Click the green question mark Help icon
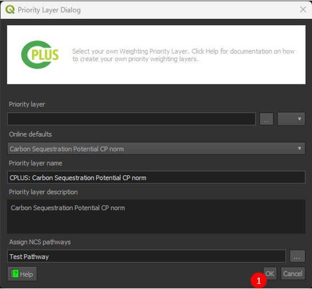Viewport: 312px width, 289px height. [15, 274]
